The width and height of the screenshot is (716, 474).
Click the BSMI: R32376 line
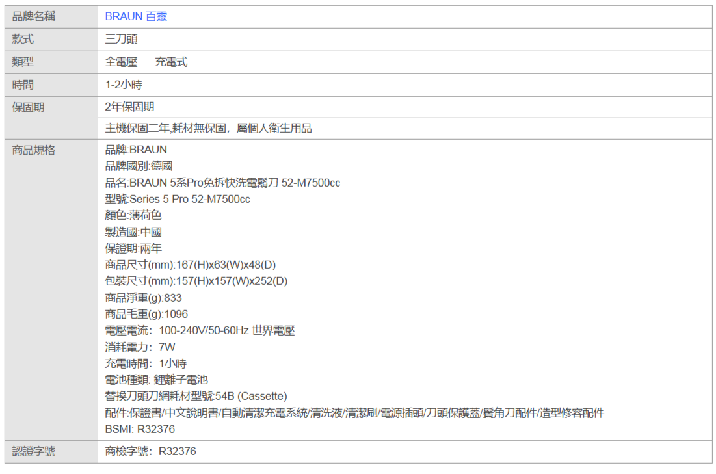(x=140, y=429)
